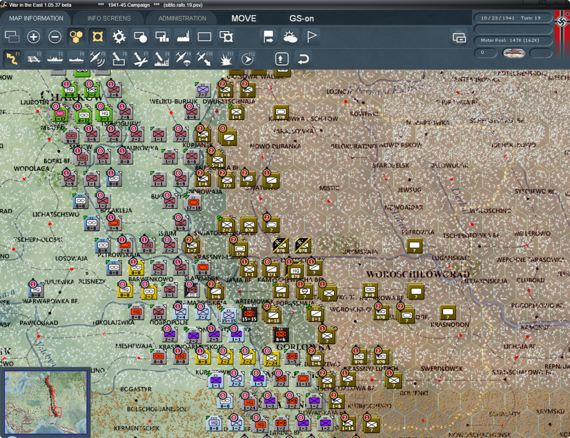Image resolution: width=570 pixels, height=438 pixels.
Task: Click the PAWLOGRAD town label
Action: click(x=39, y=323)
